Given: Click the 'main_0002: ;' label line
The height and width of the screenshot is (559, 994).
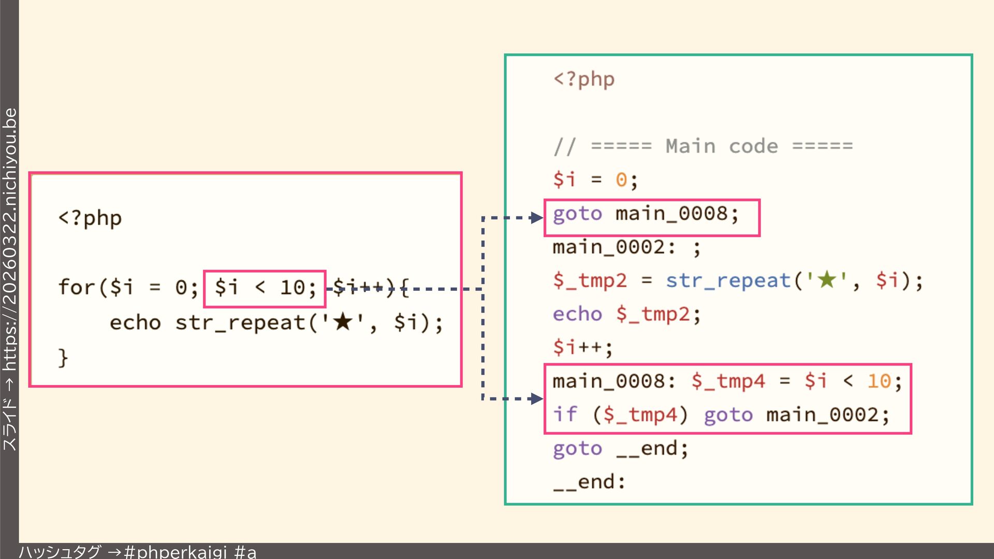Looking at the screenshot, I should coord(626,247).
